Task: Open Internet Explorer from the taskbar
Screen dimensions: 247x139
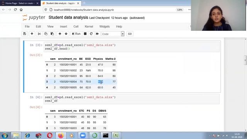Action: click(27, 136)
